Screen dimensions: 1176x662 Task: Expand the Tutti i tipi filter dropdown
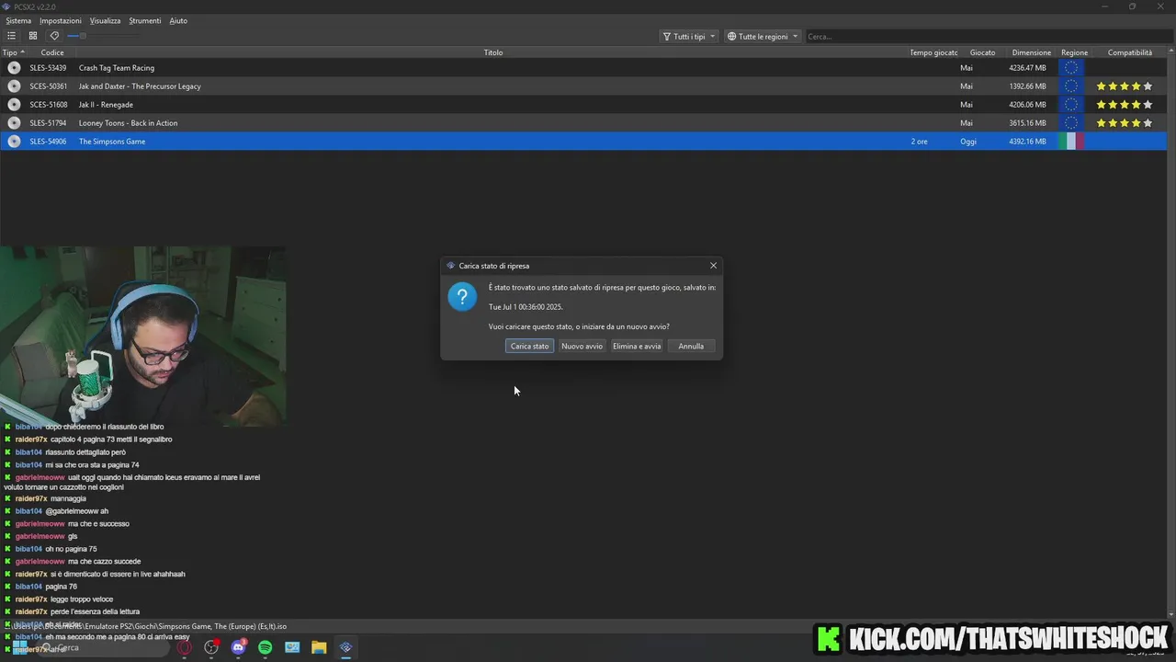point(689,37)
